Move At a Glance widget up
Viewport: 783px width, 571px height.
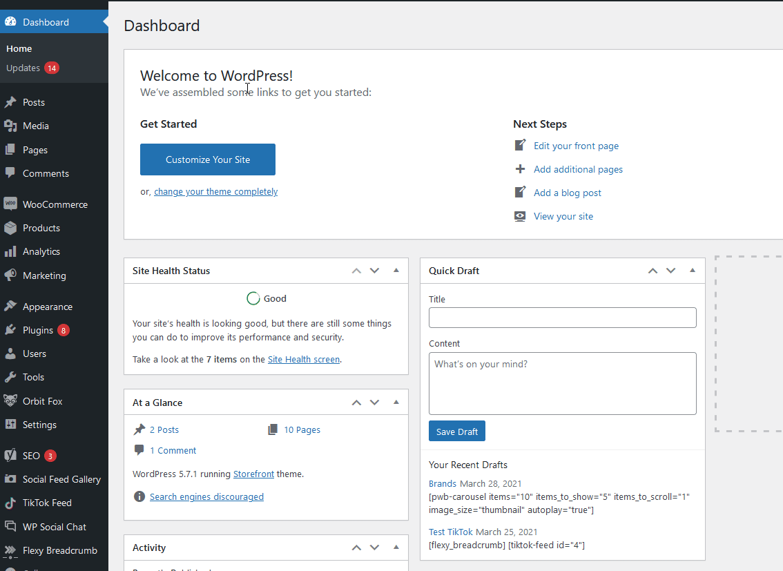tap(356, 403)
